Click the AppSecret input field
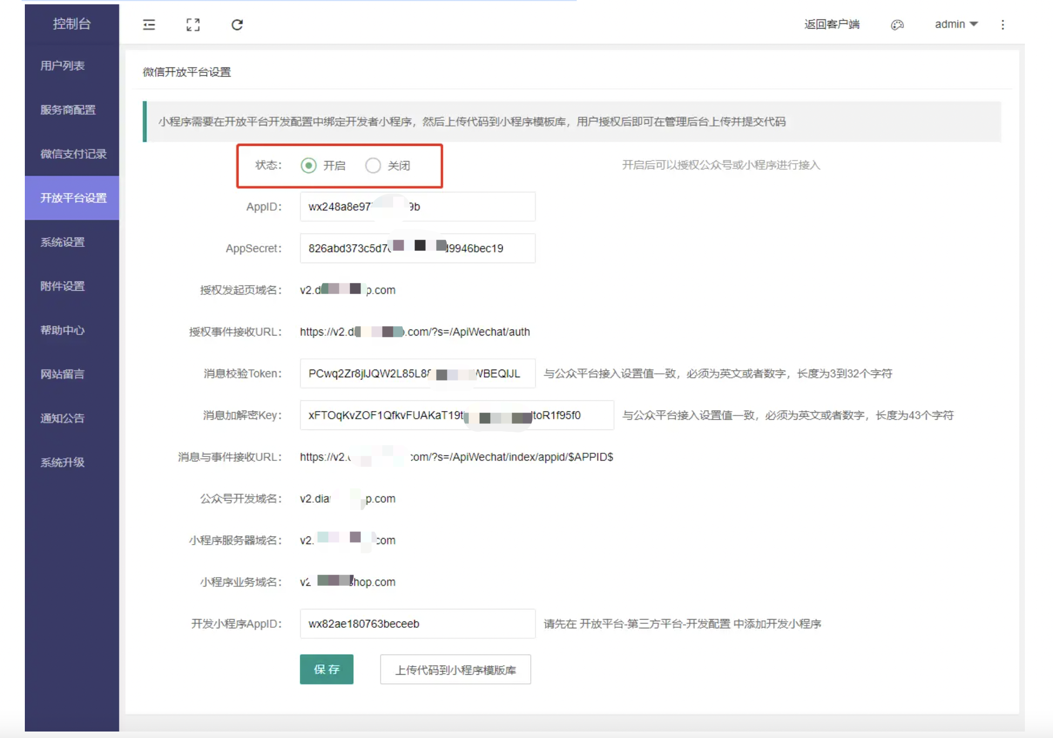The width and height of the screenshot is (1053, 738). 417,248
